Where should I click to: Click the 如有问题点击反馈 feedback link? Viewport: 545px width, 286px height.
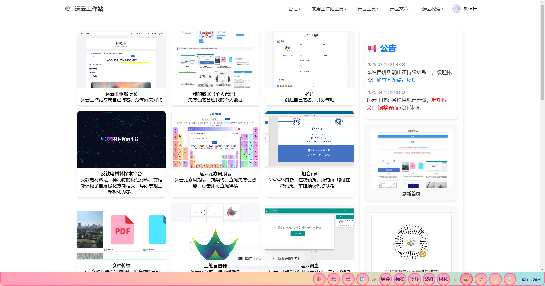tap(397, 80)
